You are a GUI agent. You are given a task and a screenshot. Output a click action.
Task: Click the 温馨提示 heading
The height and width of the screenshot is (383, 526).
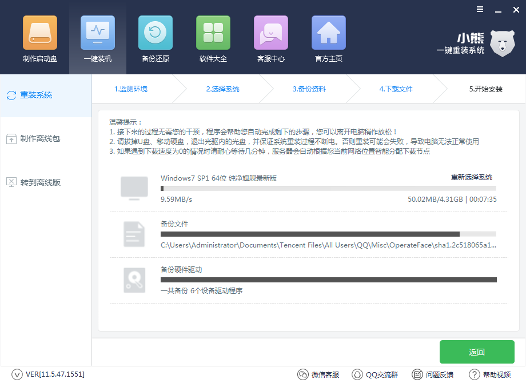point(125,122)
